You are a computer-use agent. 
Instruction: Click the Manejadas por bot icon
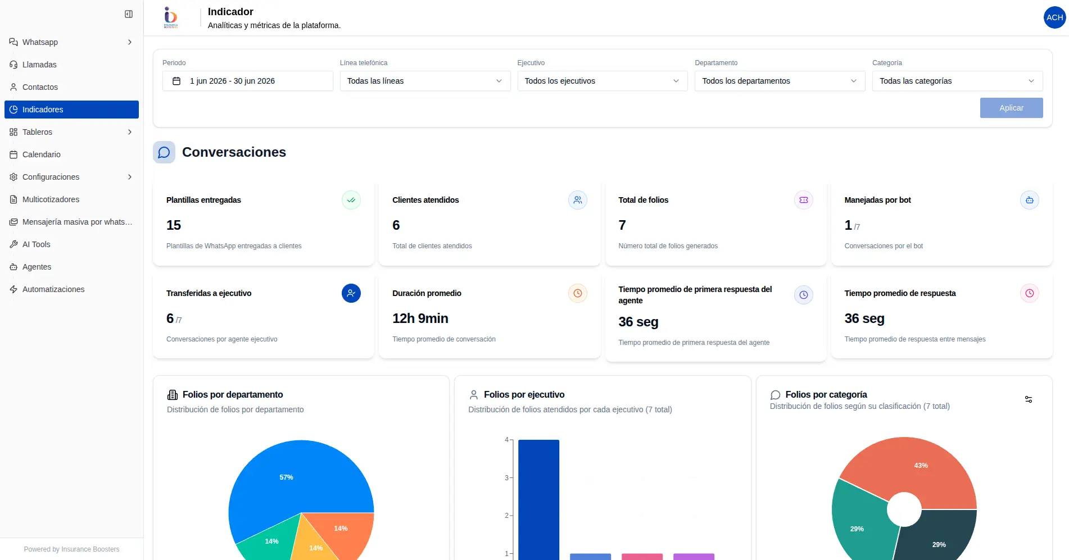click(1030, 200)
